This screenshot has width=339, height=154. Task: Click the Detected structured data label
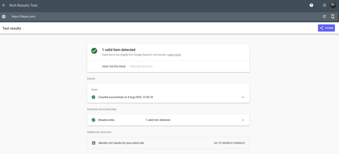click(102, 109)
